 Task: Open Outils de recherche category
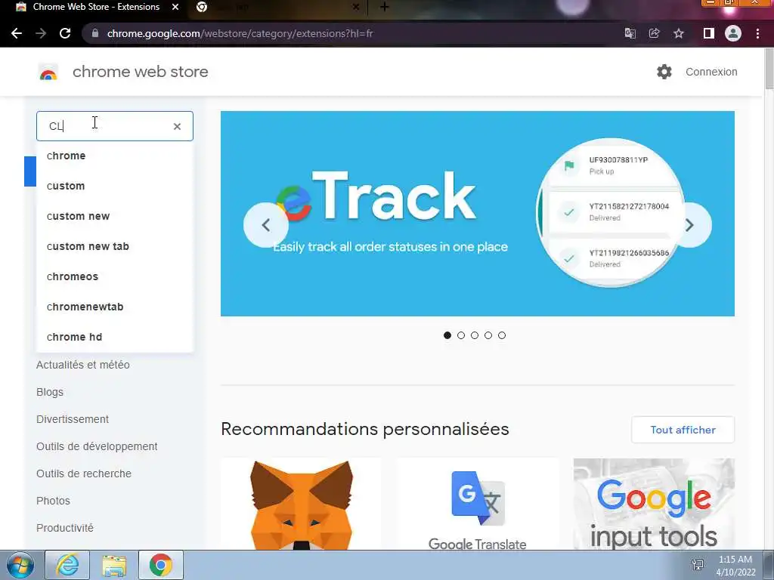point(84,474)
